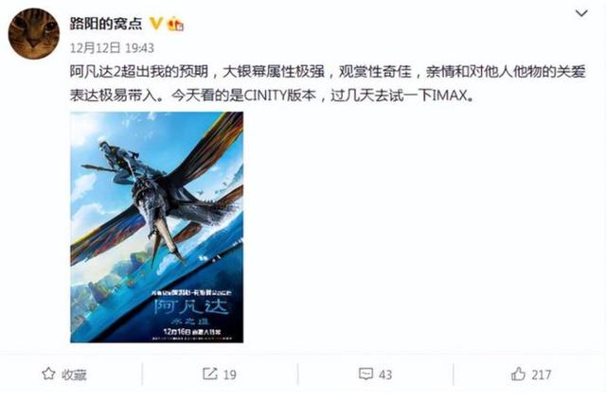Click the like count 217
The width and height of the screenshot is (606, 401).
[541, 375]
